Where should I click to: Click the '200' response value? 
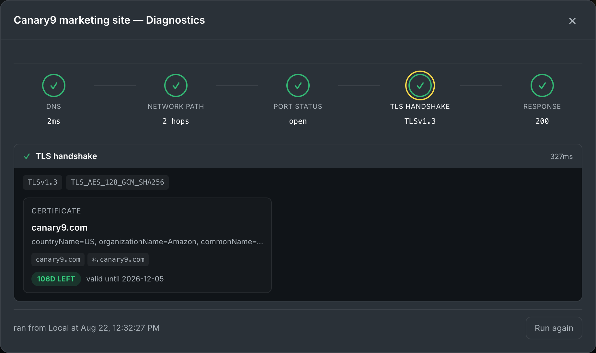point(542,121)
